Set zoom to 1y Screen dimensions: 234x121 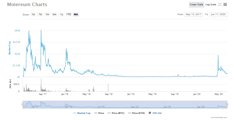click(x=61, y=14)
